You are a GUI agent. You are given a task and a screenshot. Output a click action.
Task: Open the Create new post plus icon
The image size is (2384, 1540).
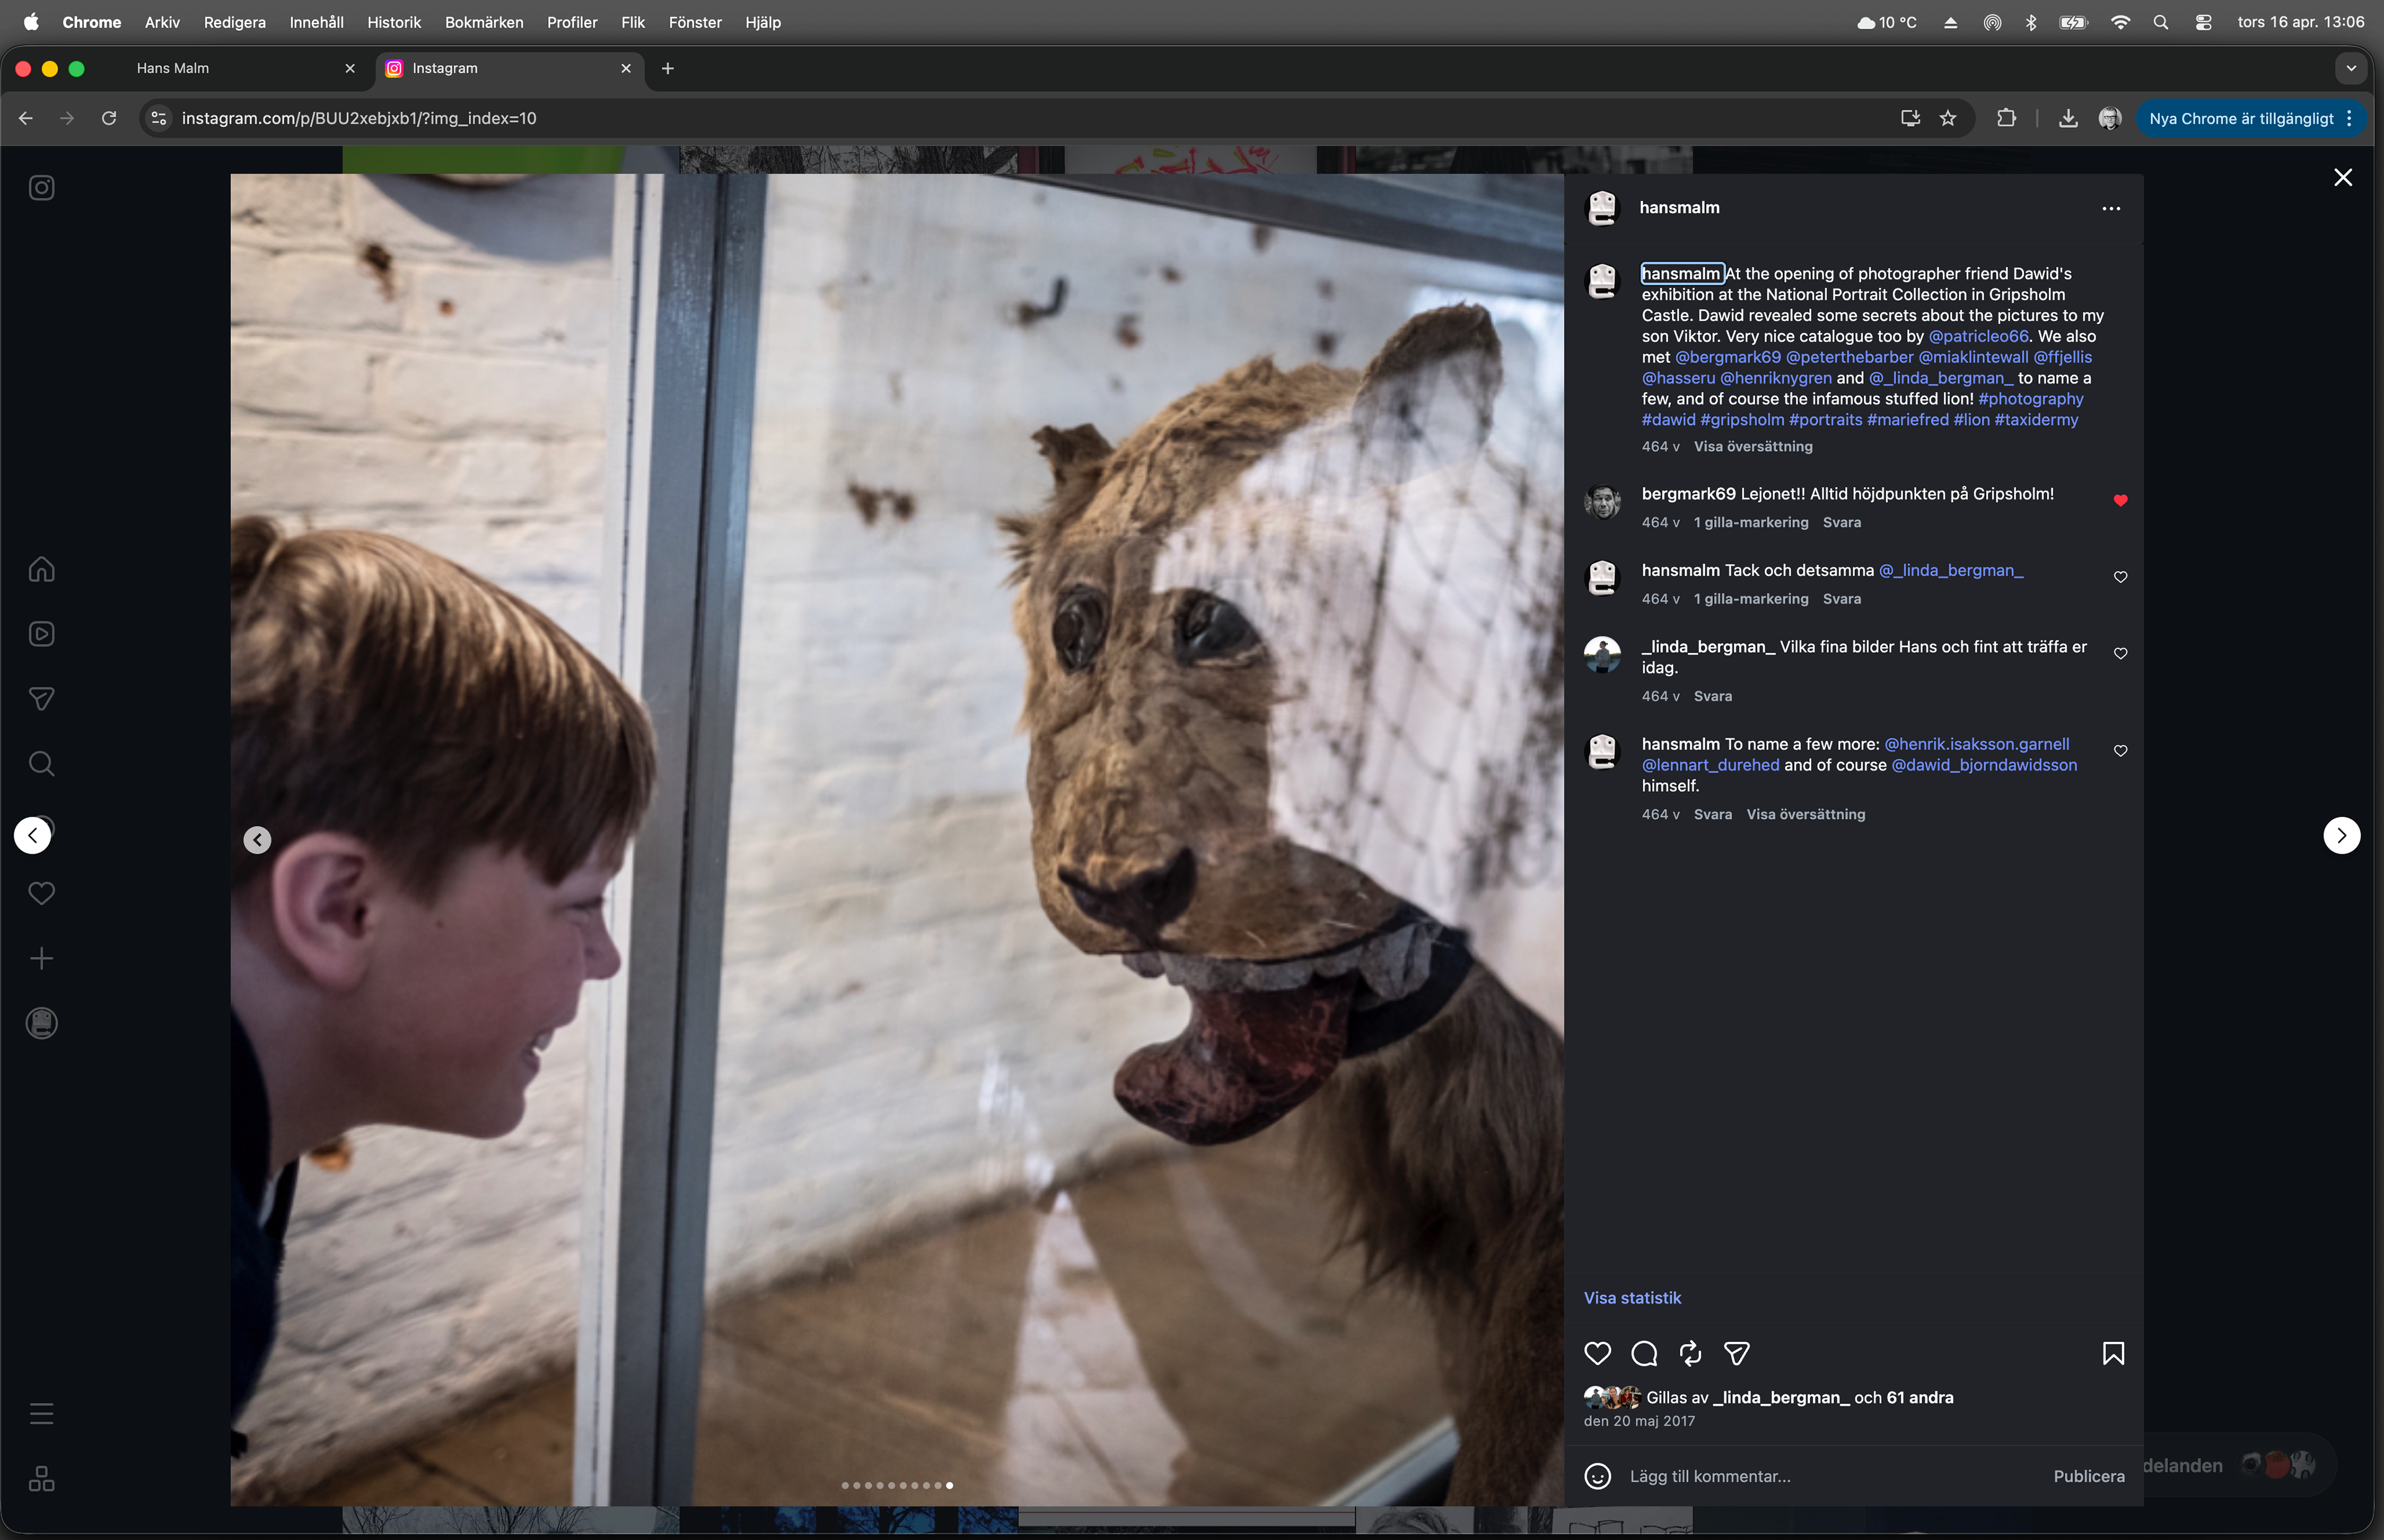pos(41,959)
